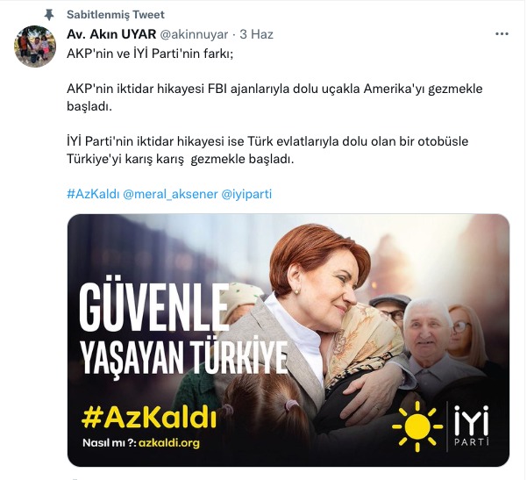Click the pin icon beside Sabitlenmiş Tweet

click(49, 15)
